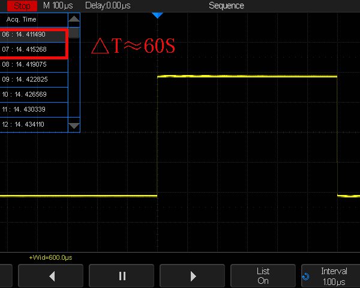The image size is (360, 288).
Task: Click the previous frame left arrow button
Action: click(x=51, y=276)
